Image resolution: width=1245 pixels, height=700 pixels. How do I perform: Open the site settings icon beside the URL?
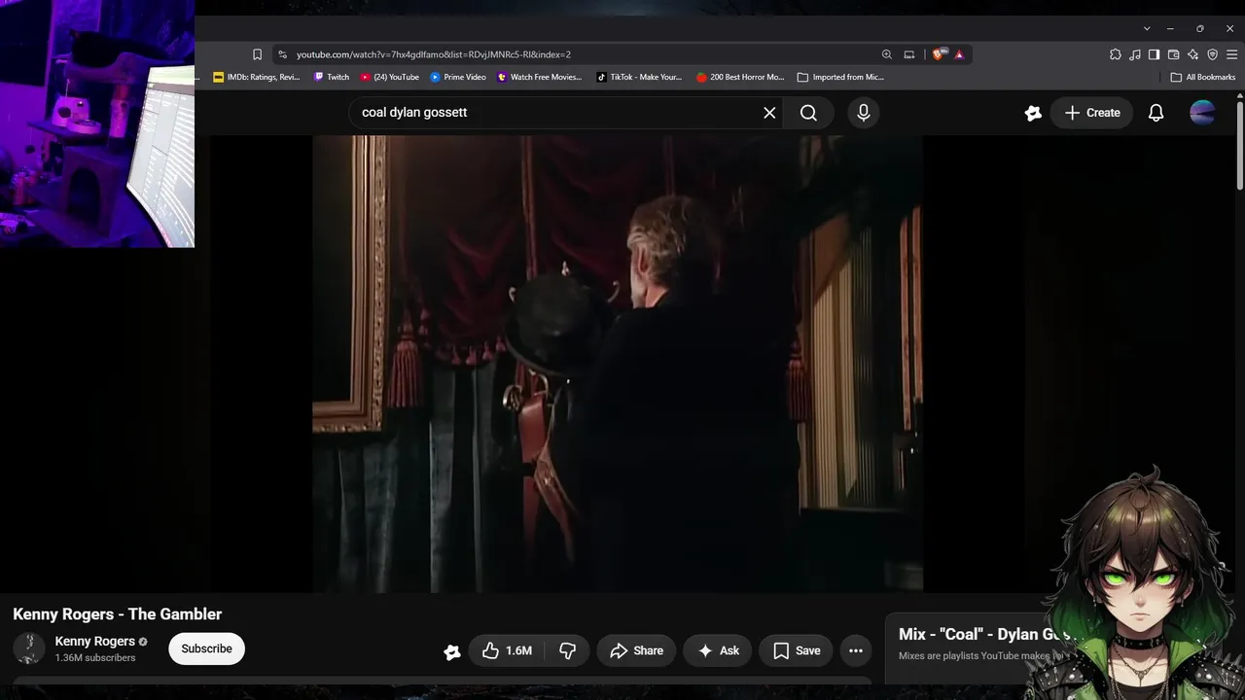coord(282,54)
